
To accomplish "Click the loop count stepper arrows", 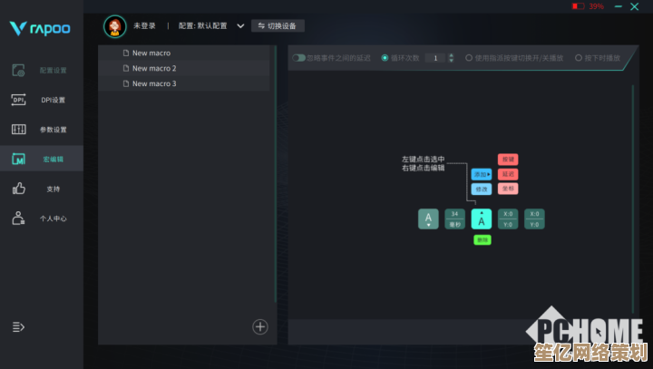I will click(x=451, y=58).
